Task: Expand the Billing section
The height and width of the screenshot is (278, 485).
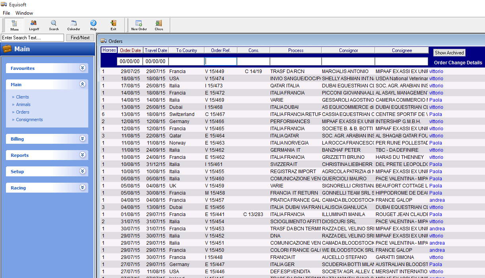Action: (x=82, y=139)
